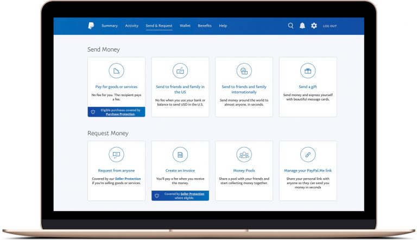The width and height of the screenshot is (417, 240).
Task: Open notifications bell icon
Action: (x=302, y=26)
